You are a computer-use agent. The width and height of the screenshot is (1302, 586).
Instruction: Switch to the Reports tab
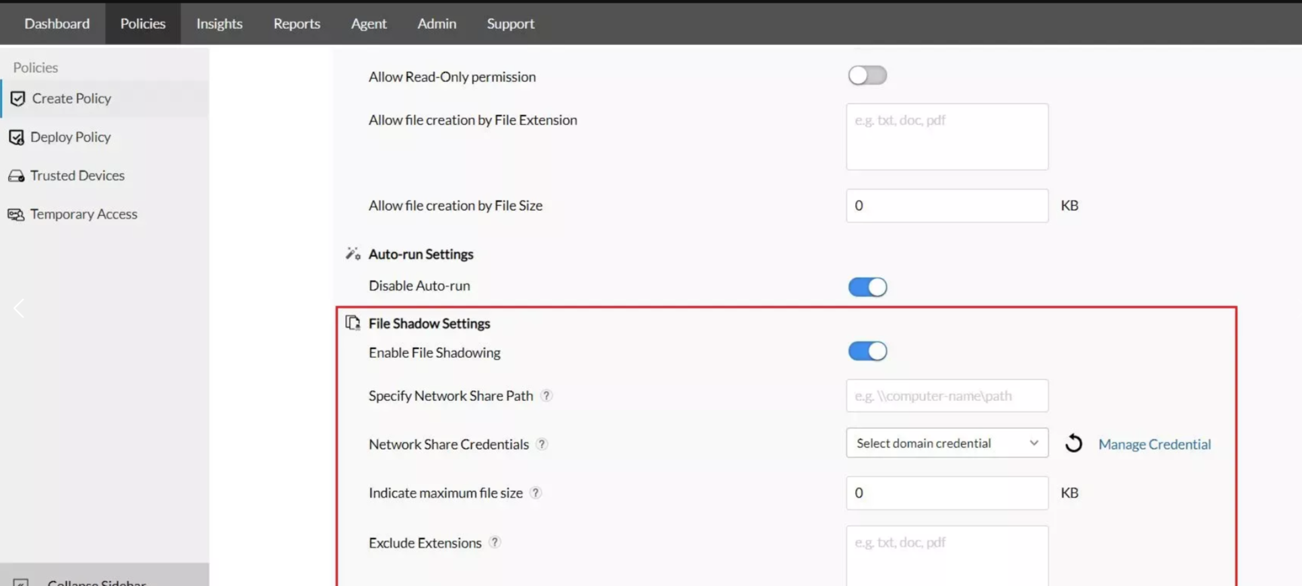pyautogui.click(x=297, y=24)
